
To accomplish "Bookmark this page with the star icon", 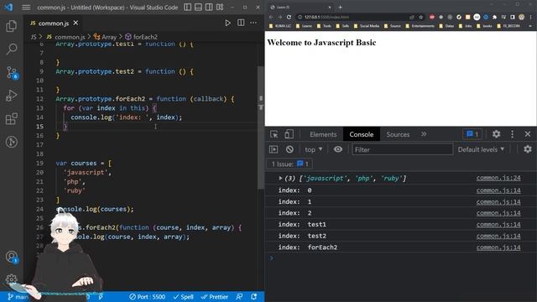I will (x=420, y=17).
